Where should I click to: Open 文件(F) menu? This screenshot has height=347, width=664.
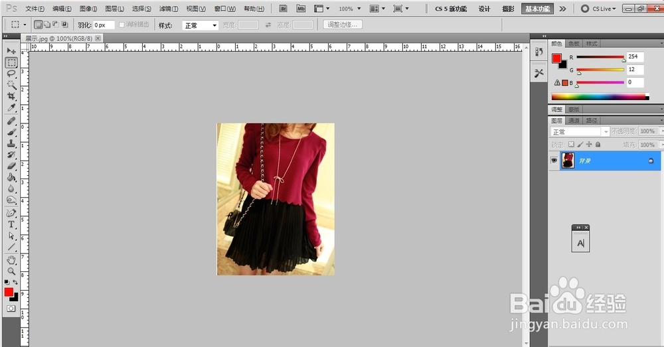(x=35, y=9)
